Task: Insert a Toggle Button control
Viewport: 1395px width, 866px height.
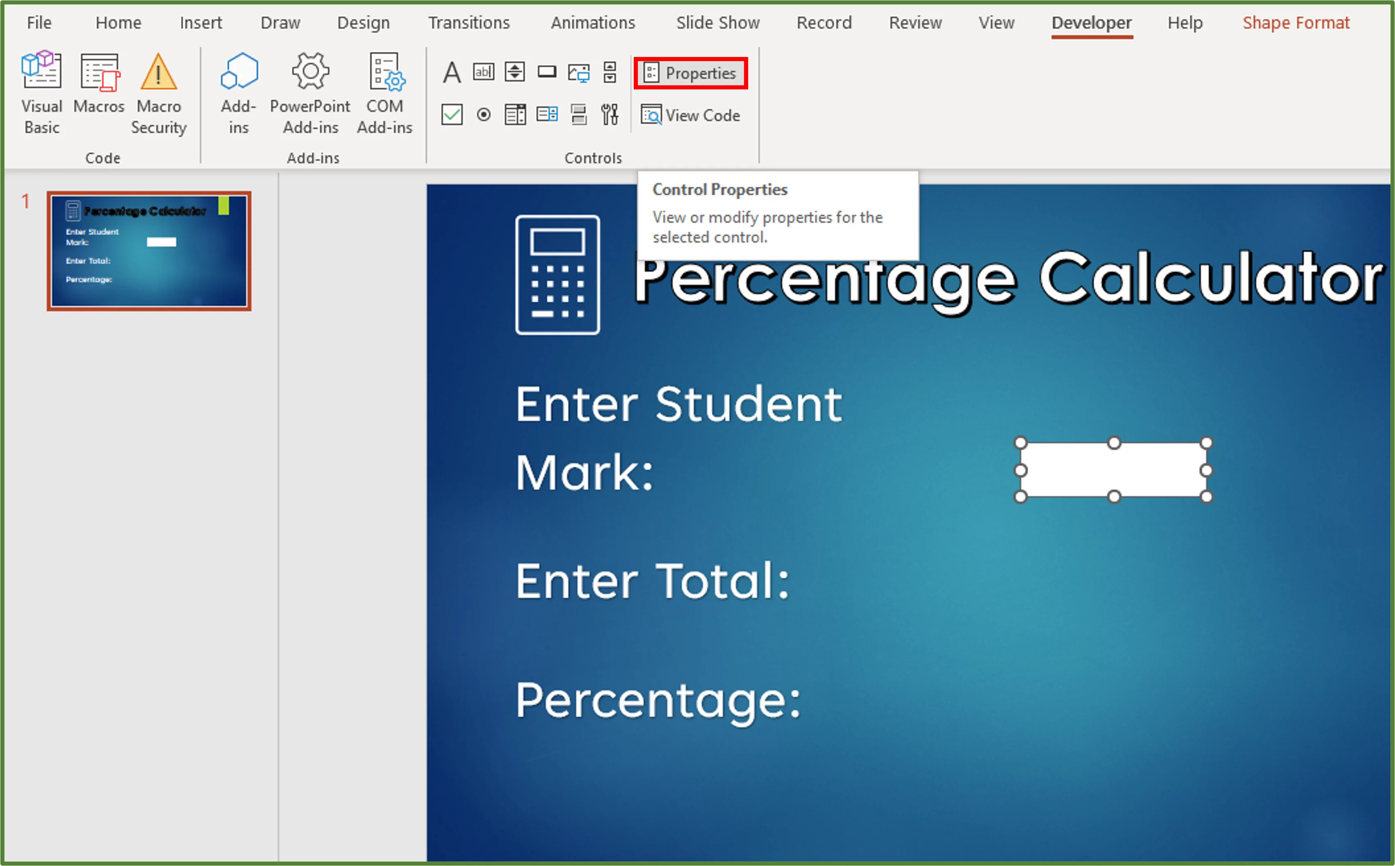Action: (579, 114)
